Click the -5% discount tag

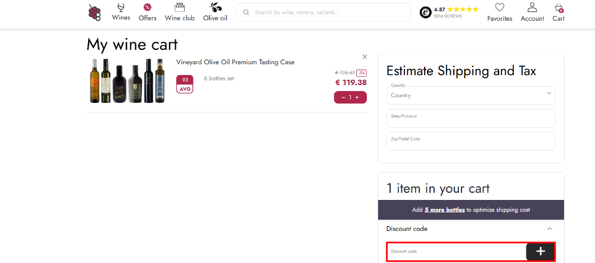coord(362,73)
